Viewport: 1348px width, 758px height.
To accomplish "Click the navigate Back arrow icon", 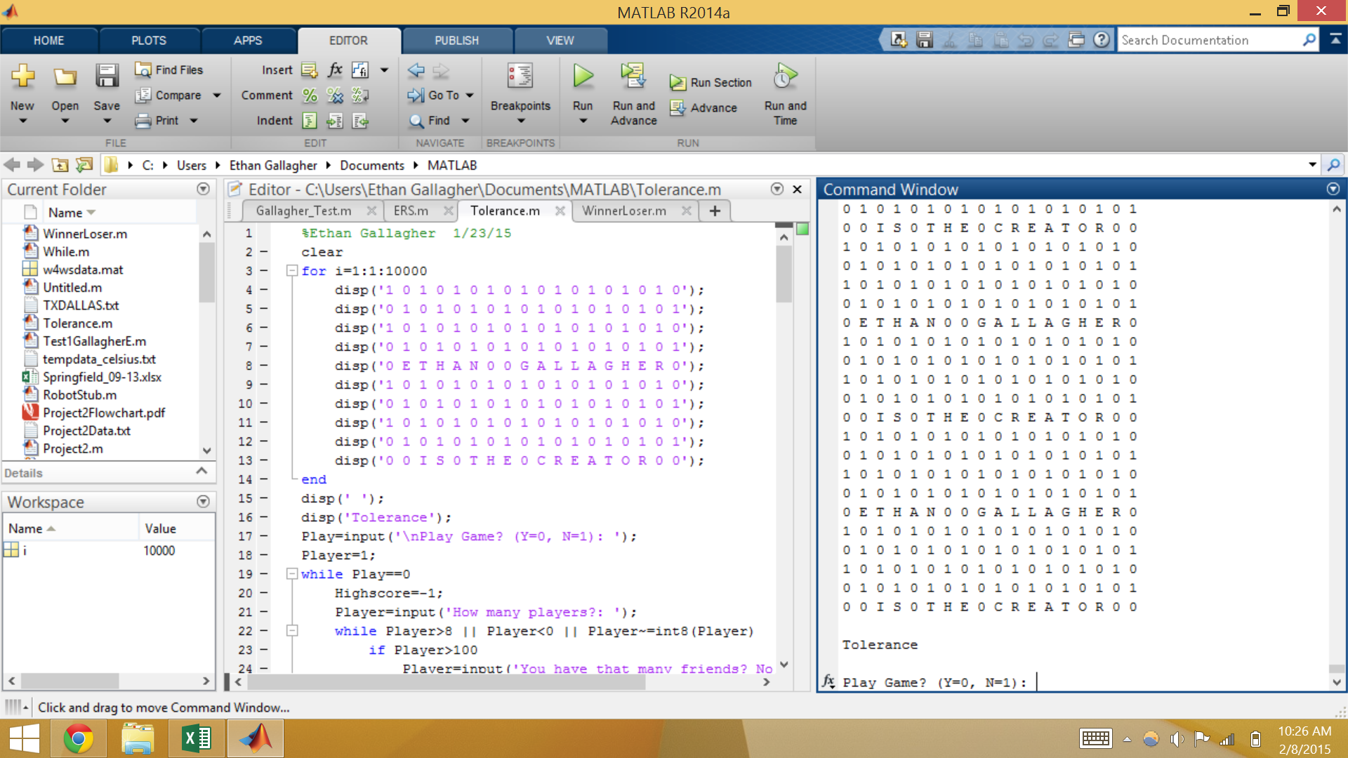I will (416, 70).
